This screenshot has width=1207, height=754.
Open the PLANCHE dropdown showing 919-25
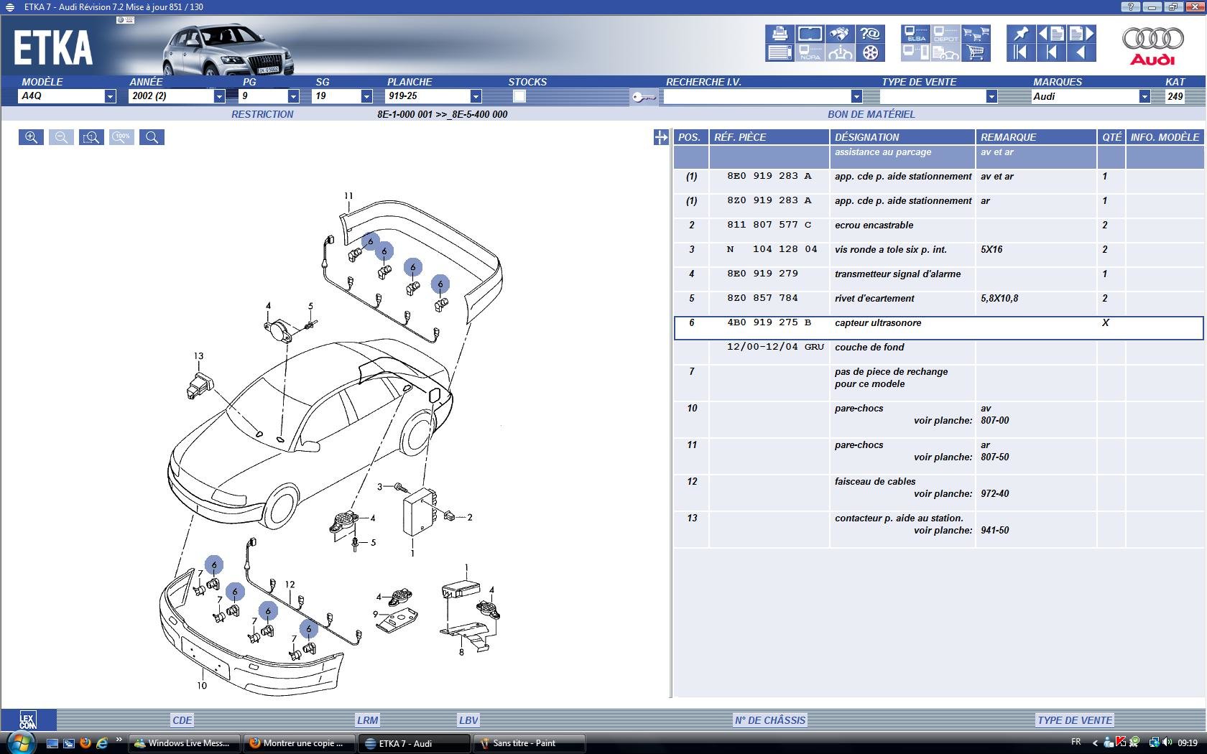tap(475, 96)
